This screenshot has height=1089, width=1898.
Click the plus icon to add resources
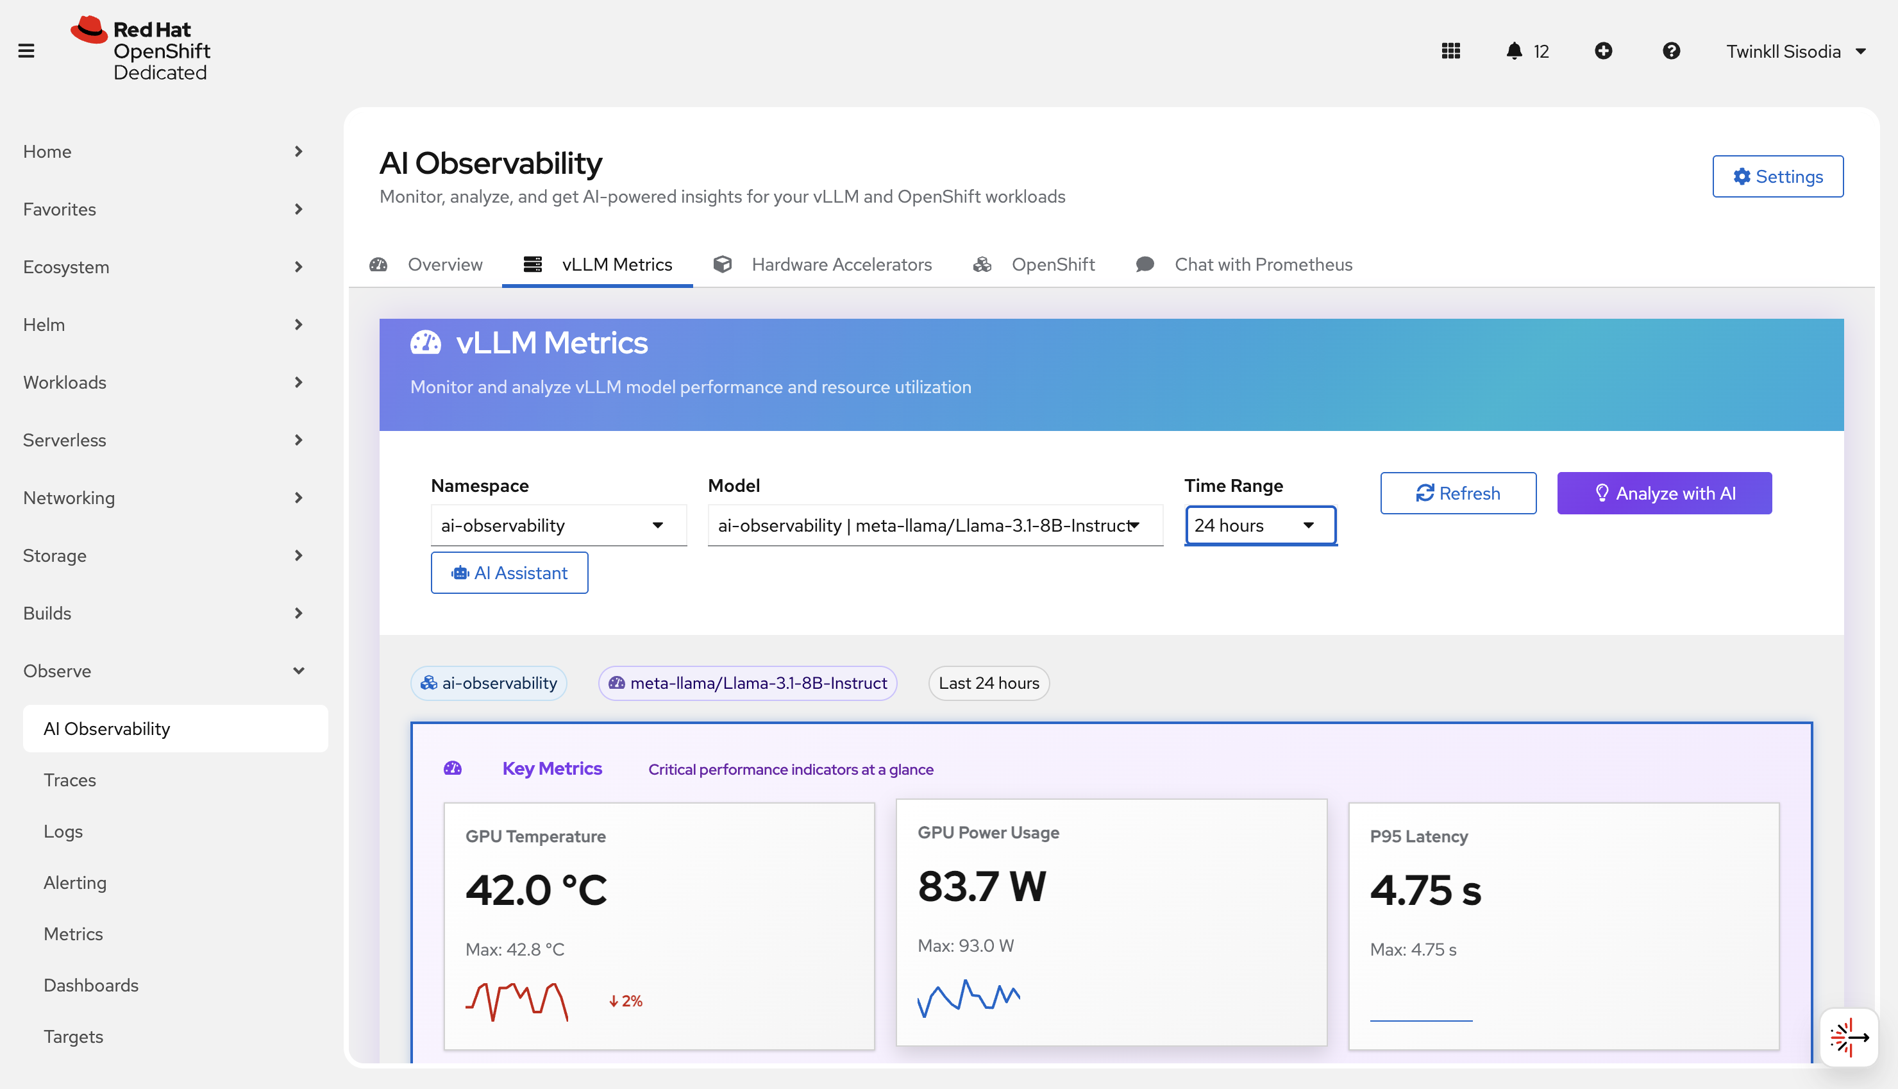[x=1604, y=50]
